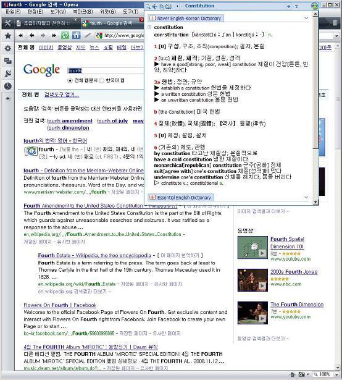Click the right arrow in dictionary popup header
Viewport: 342px width, 380px height.
pos(288,6)
